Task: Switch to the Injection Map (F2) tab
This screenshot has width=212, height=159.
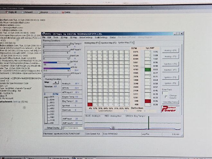Action: point(109,43)
